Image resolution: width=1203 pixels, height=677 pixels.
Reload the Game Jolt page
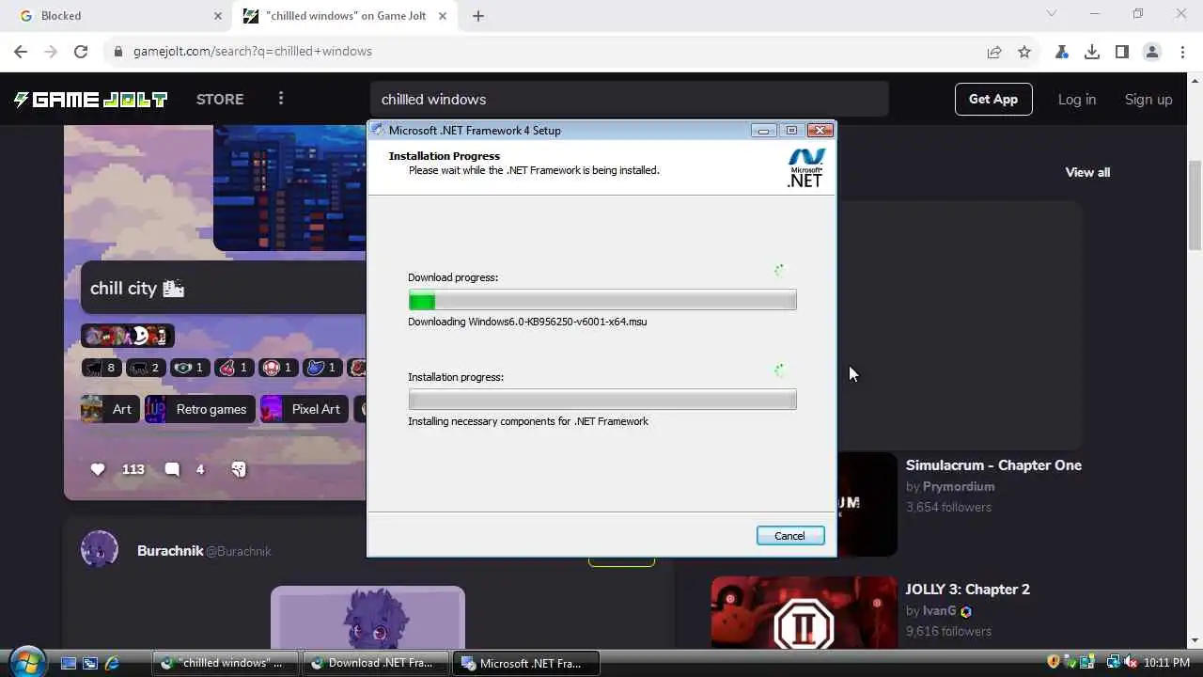[x=81, y=52]
